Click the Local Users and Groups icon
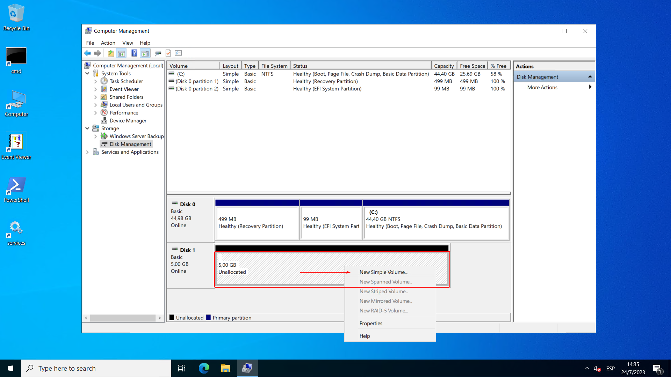Screen dimensions: 671x377 104,105
